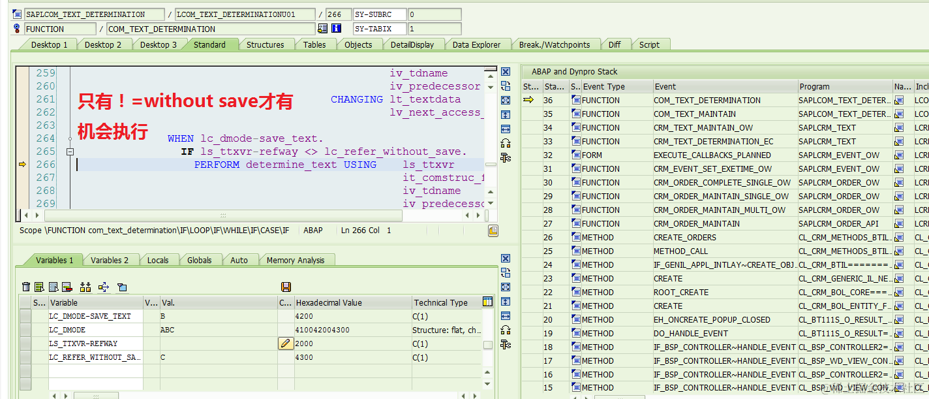This screenshot has width=929, height=399.
Task: Click the line number 266 field
Action: click(337, 14)
